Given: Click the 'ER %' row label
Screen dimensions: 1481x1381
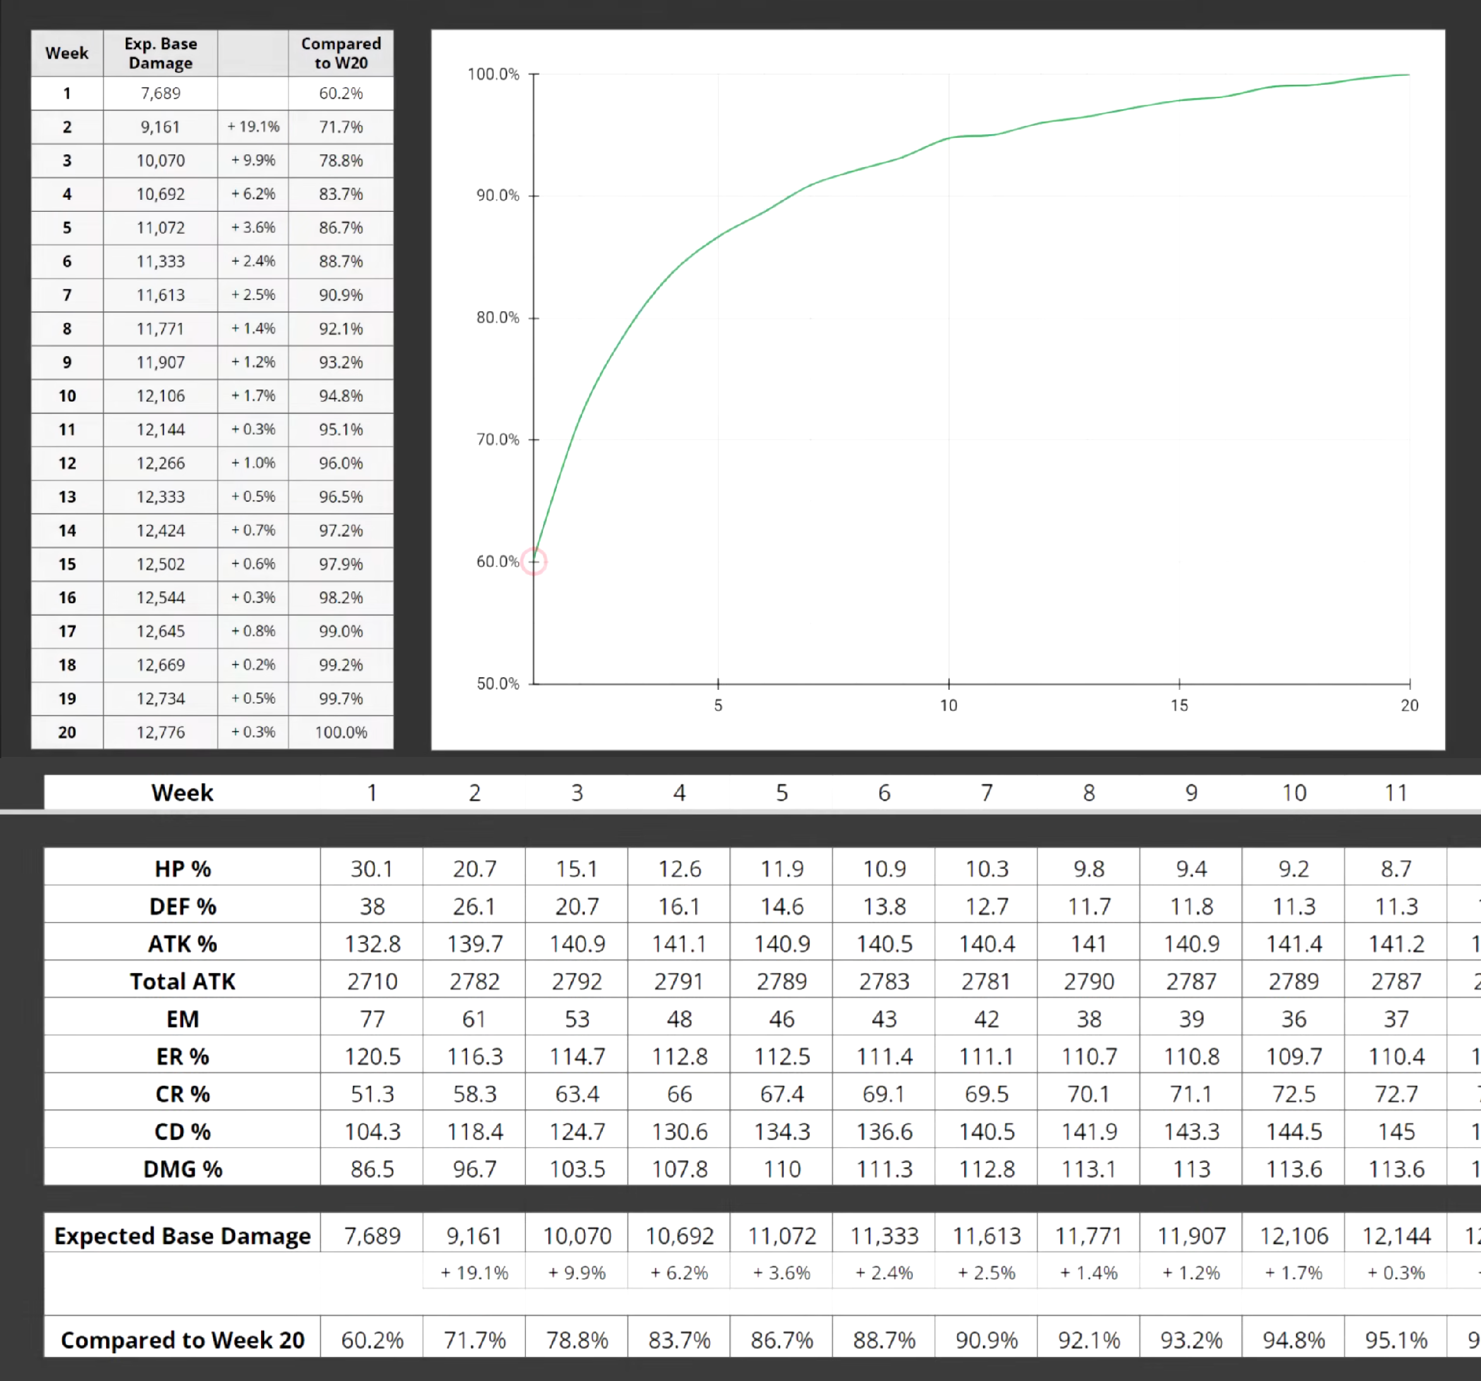Looking at the screenshot, I should click(x=183, y=1056).
